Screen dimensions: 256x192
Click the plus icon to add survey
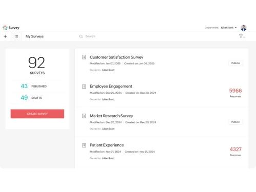5,36
